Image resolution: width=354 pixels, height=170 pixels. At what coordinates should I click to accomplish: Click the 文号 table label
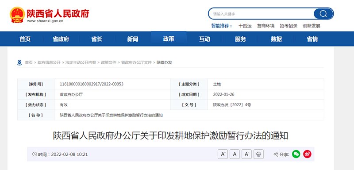click(x=189, y=105)
